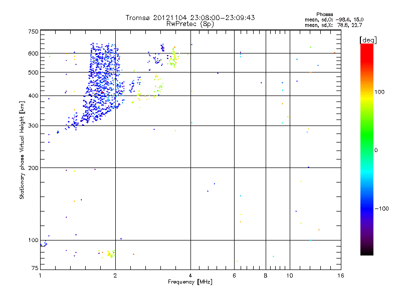Click x-axis tick label '8'
The width and height of the screenshot is (401, 300).
point(266,275)
